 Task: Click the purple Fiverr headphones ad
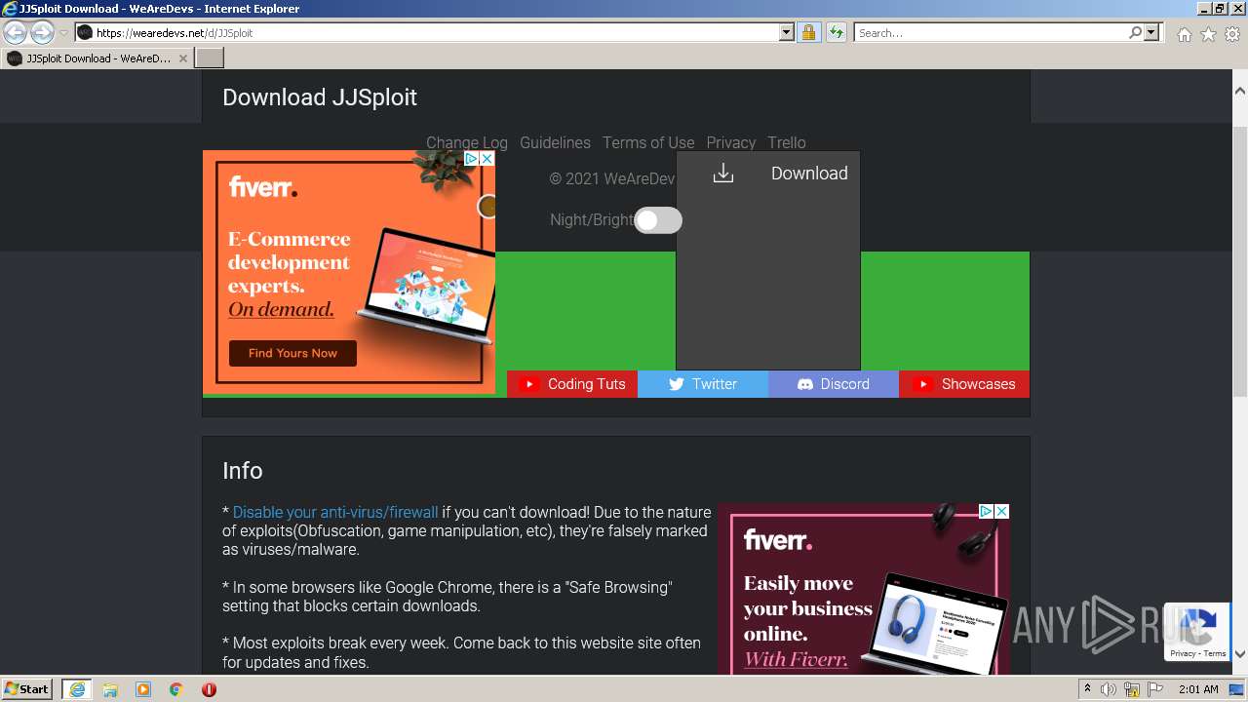click(x=864, y=589)
